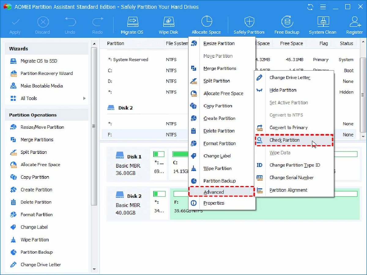Open the hamburger menu in the title bar

click(323, 7)
